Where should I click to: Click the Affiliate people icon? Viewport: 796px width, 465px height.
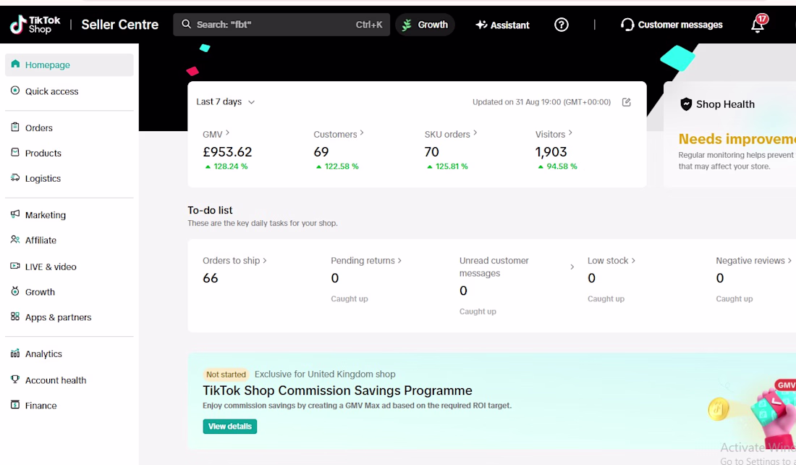tap(15, 239)
